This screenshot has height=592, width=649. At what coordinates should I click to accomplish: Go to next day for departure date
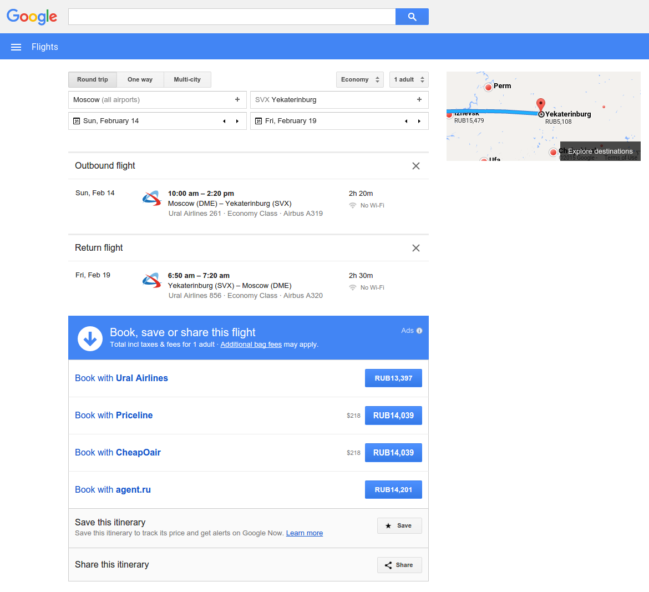237,121
